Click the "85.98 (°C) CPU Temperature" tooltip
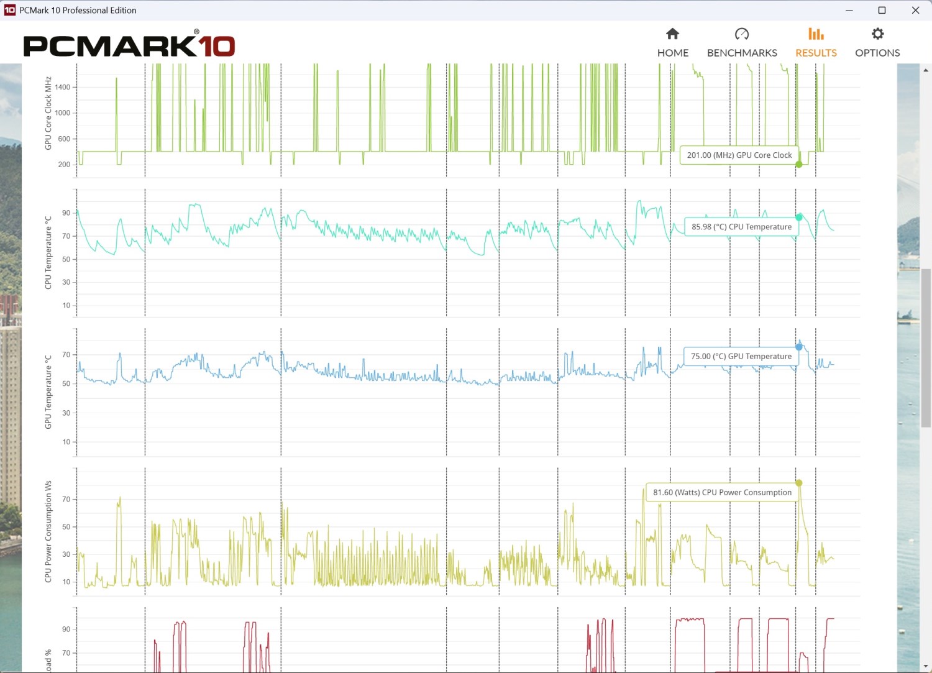 (x=741, y=227)
